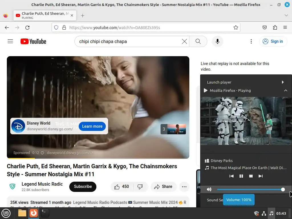This screenshot has height=219, width=292.
Task: Open Firefox extensions puzzle icon
Action: (275, 28)
